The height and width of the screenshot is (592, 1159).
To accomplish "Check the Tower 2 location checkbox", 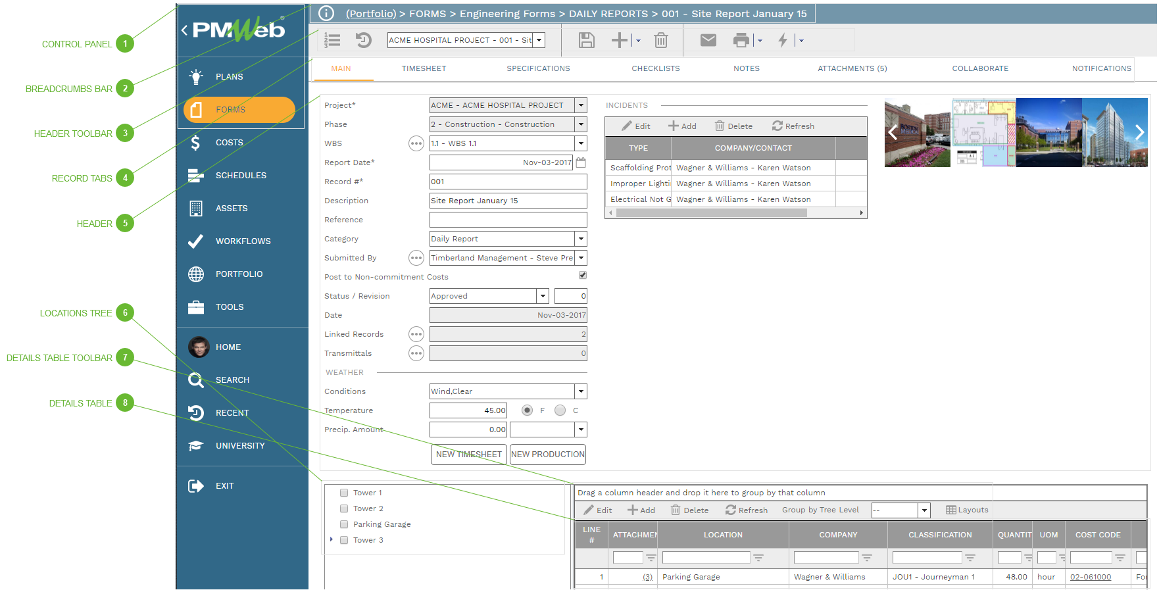I will (x=344, y=508).
